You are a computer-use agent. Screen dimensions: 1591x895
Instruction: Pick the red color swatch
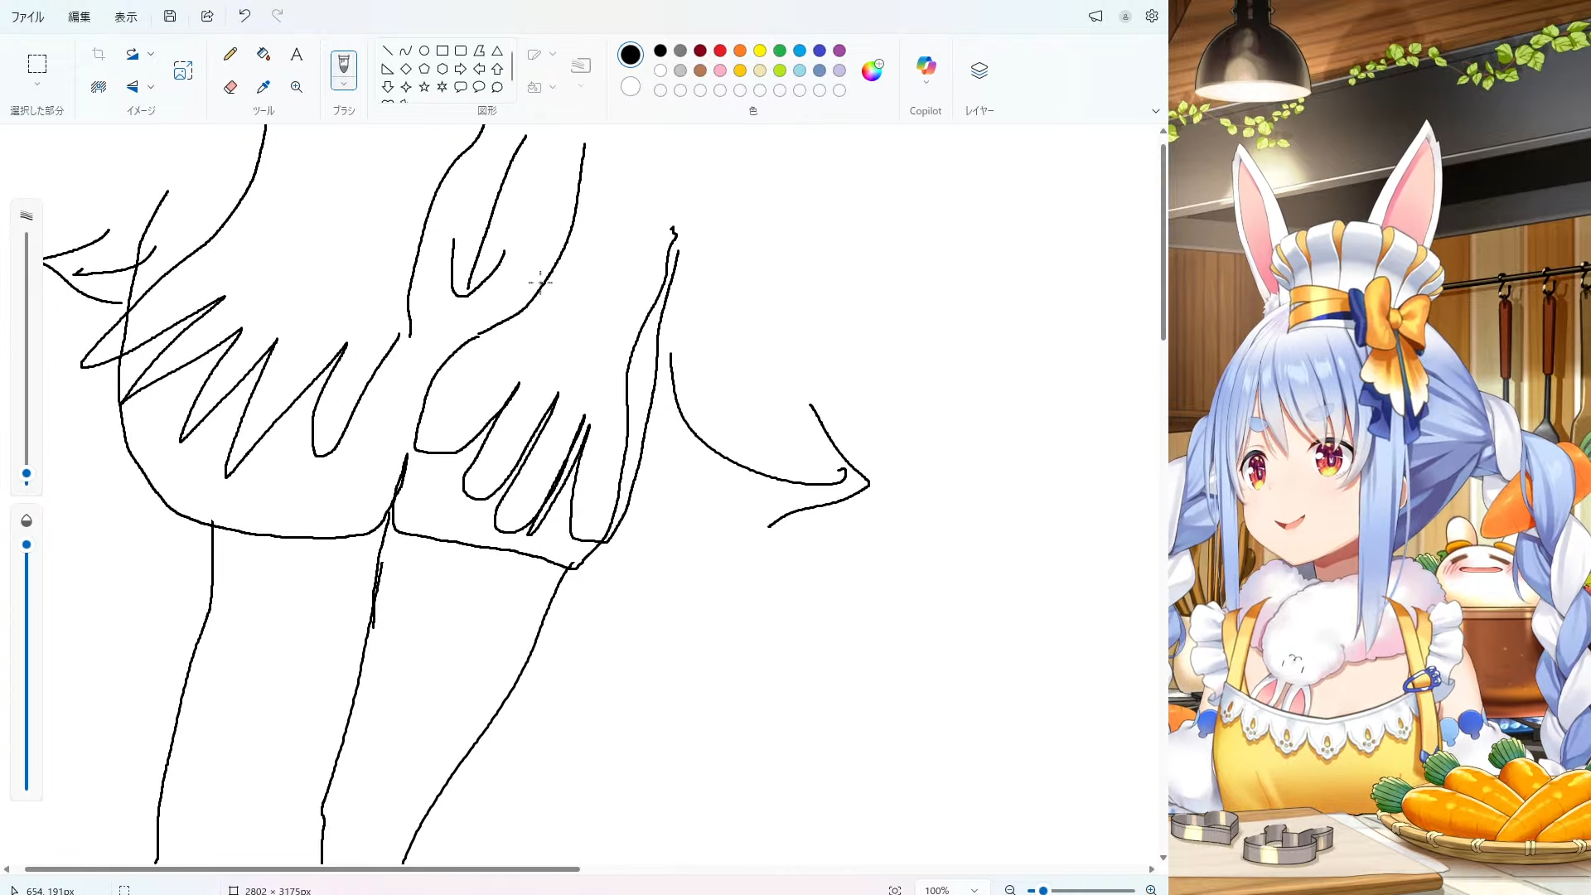coord(720,51)
